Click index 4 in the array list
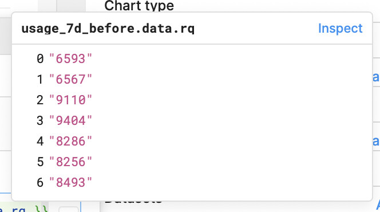This screenshot has width=380, height=212. point(40,141)
